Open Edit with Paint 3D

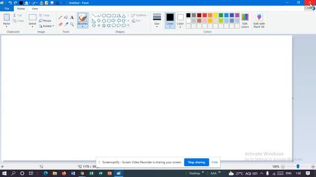pyautogui.click(x=259, y=21)
